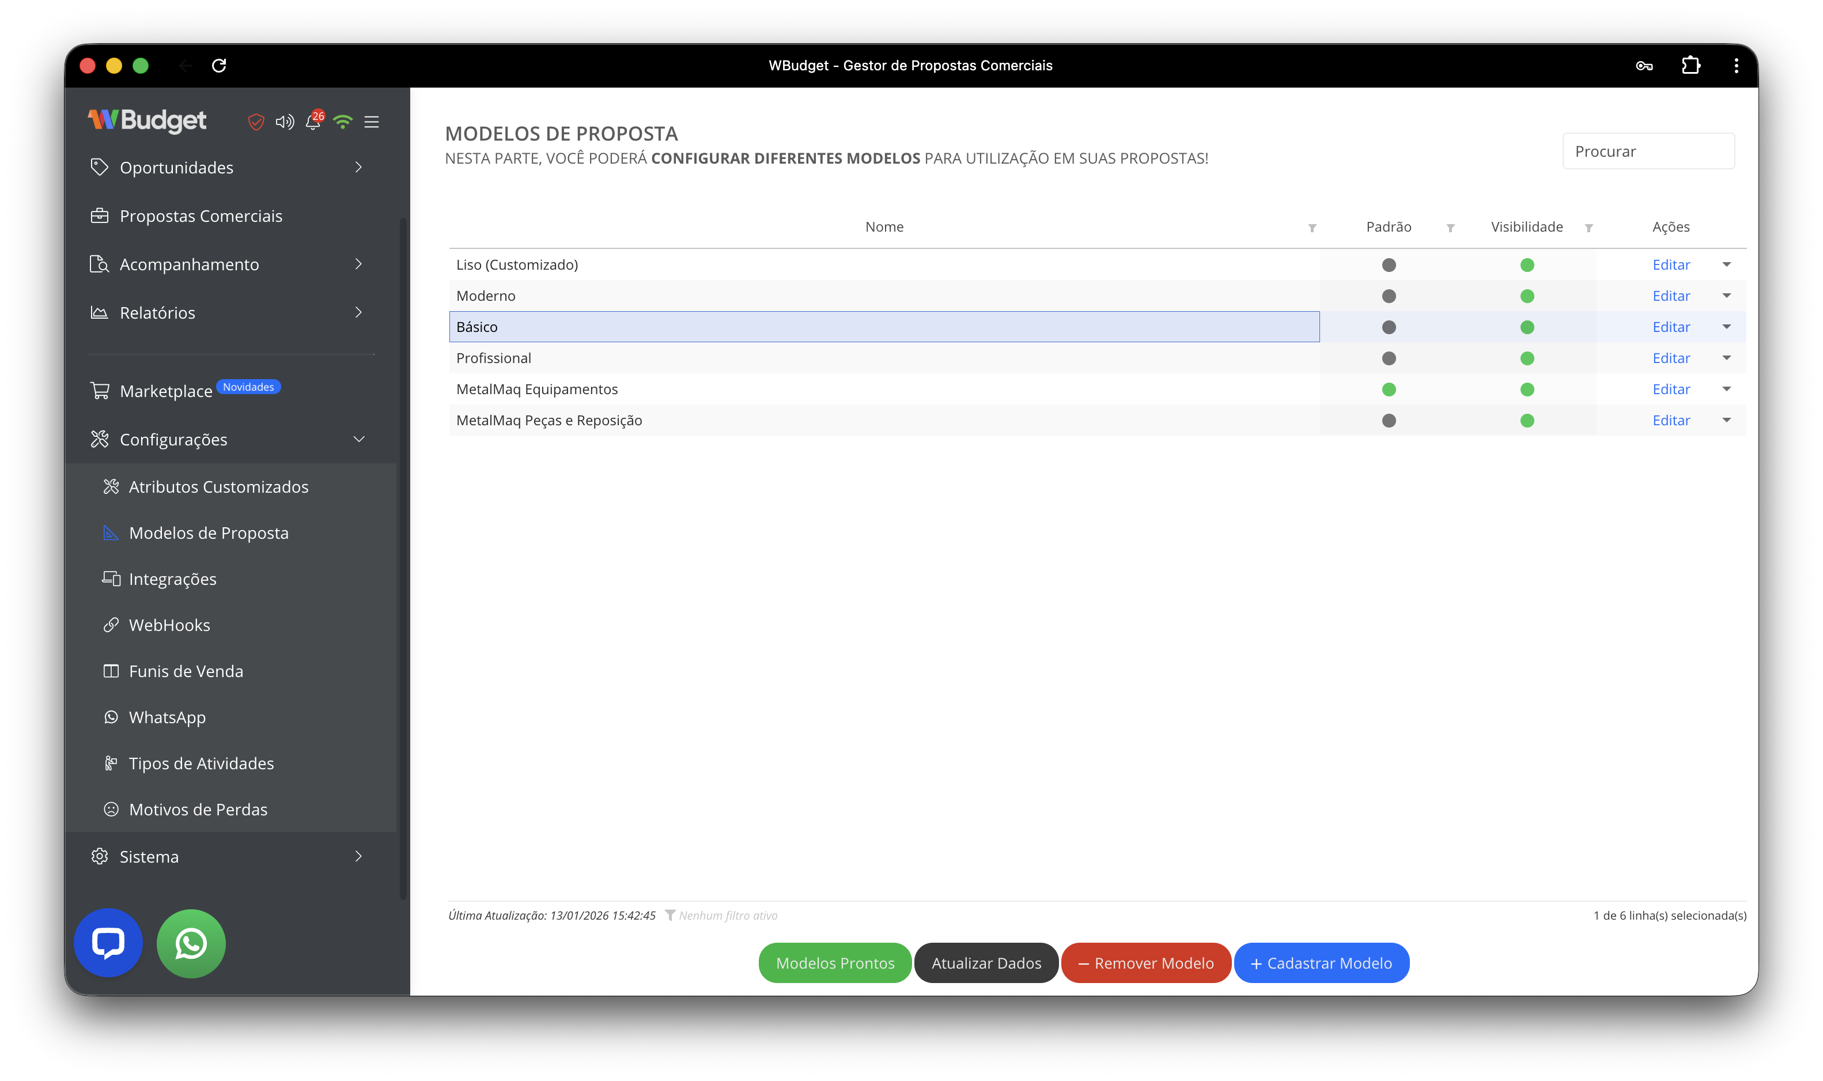Toggle Visibilidade dot for Moderno row
This screenshot has height=1081, width=1823.
pos(1527,296)
